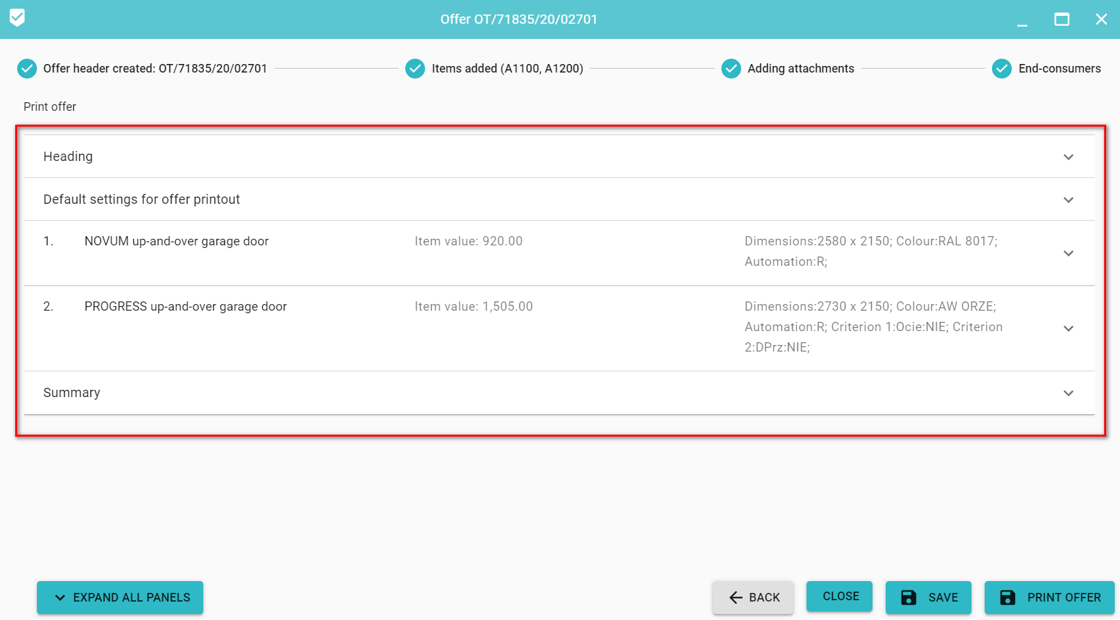Click the Offer header created checkmark icon

(27, 69)
